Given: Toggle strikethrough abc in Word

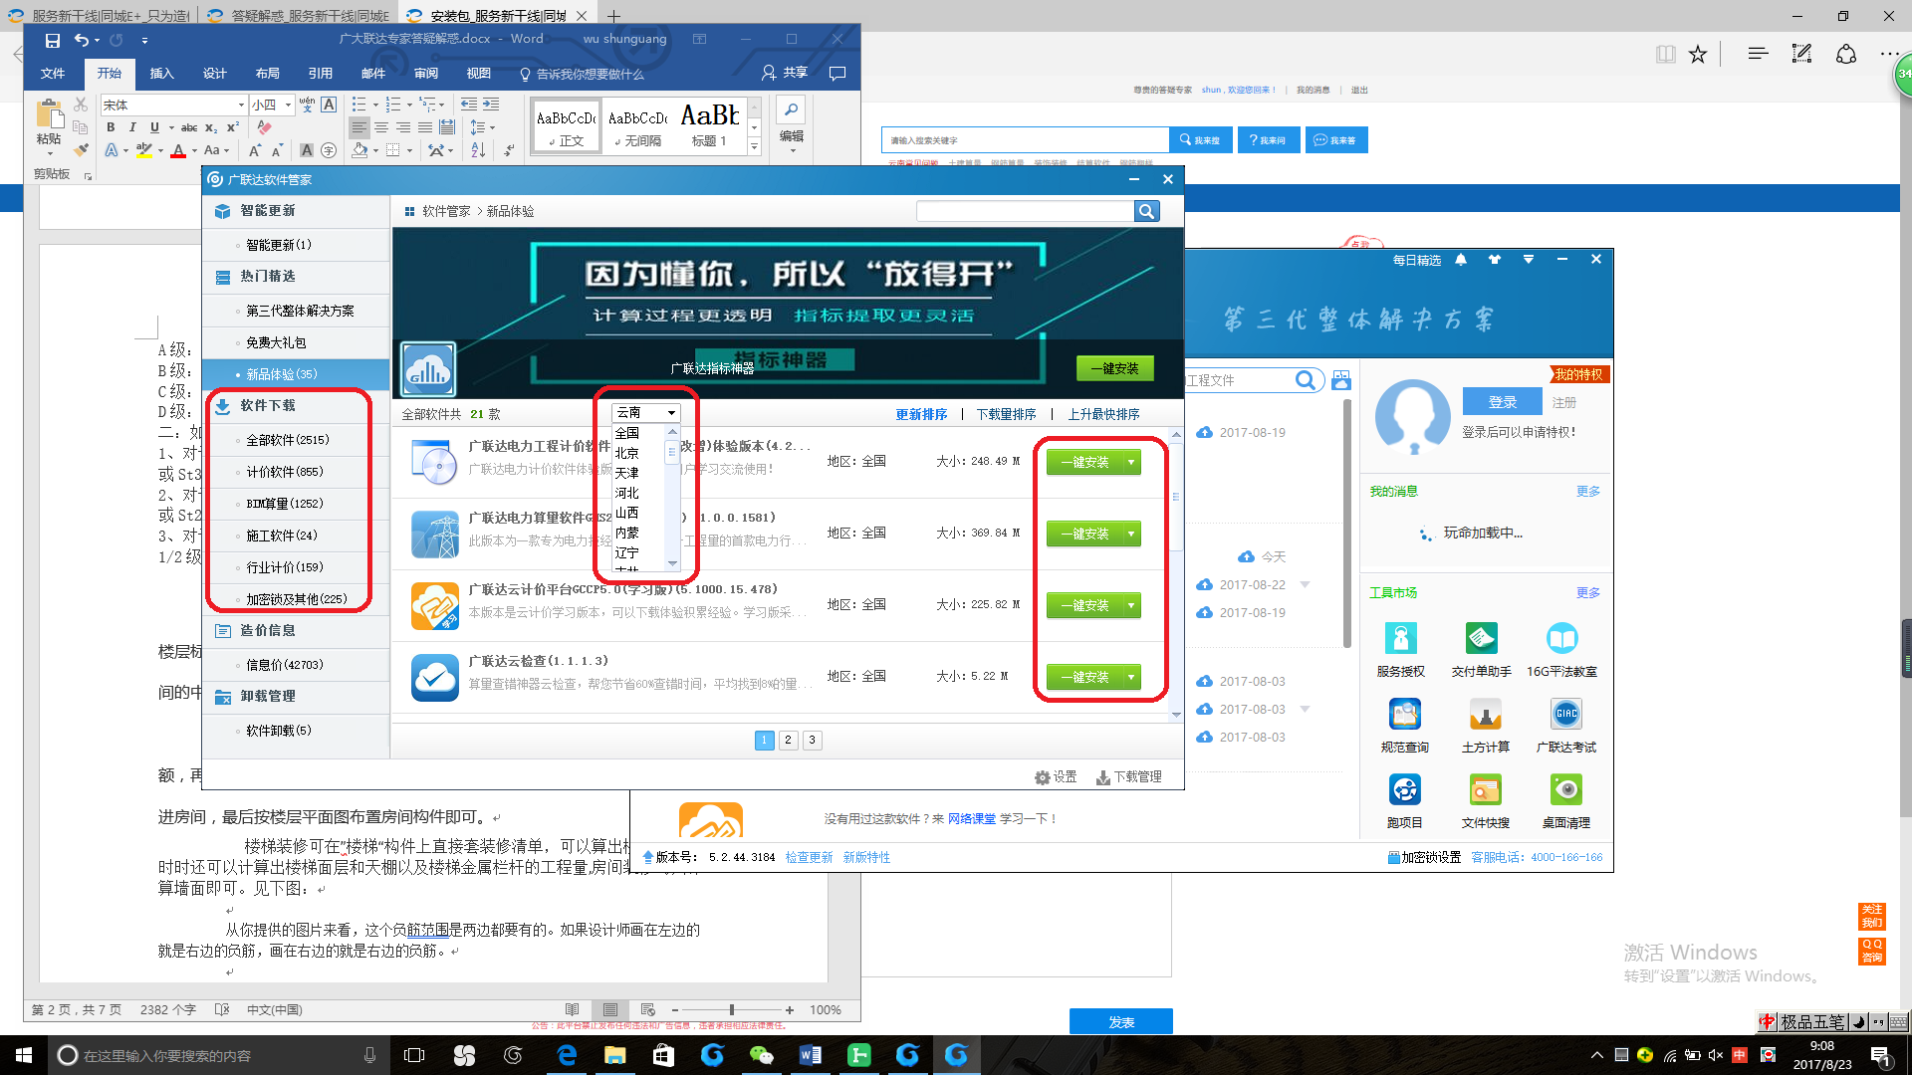Looking at the screenshot, I should [189, 127].
